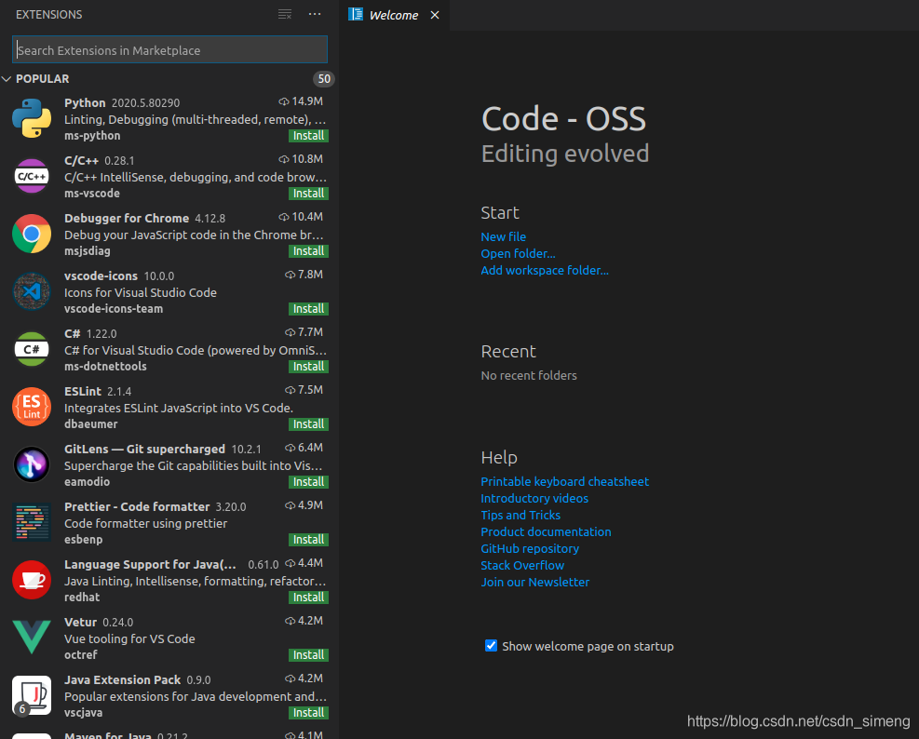
Task: Click the Open folder... link
Action: [518, 254]
